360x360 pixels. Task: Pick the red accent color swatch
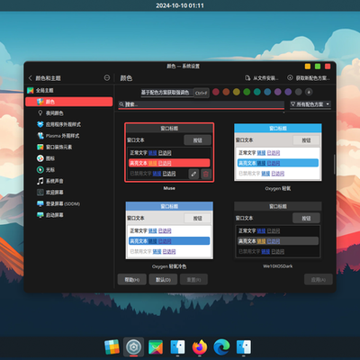(x=216, y=92)
